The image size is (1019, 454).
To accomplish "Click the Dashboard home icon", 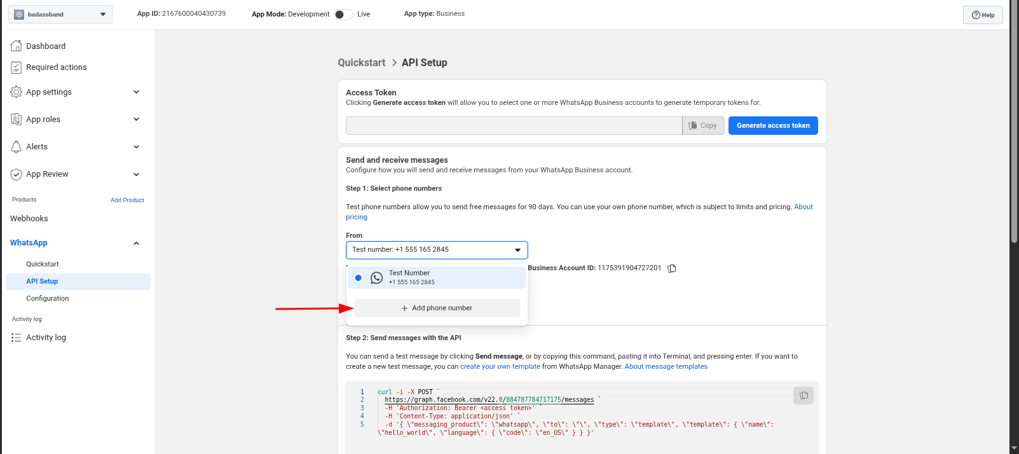I will tap(17, 46).
